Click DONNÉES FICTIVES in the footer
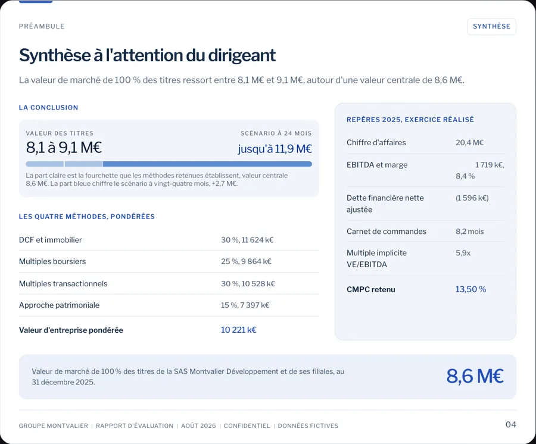The width and height of the screenshot is (536, 444). [308, 426]
